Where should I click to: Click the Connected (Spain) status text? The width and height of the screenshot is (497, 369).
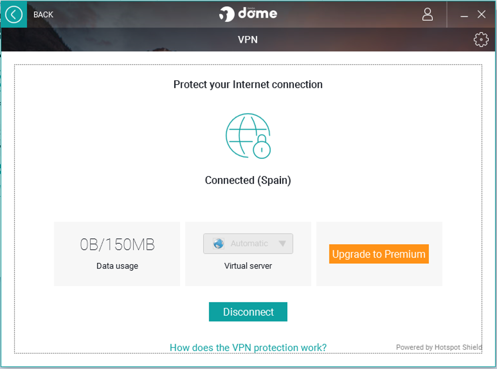[x=248, y=180]
